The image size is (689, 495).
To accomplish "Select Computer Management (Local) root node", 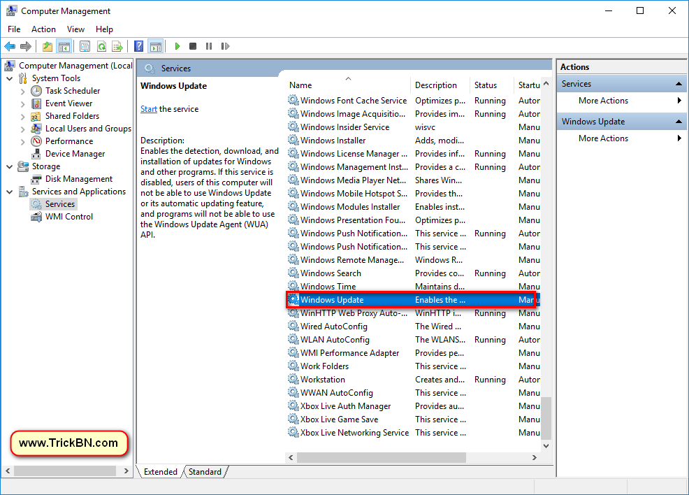I will (75, 66).
